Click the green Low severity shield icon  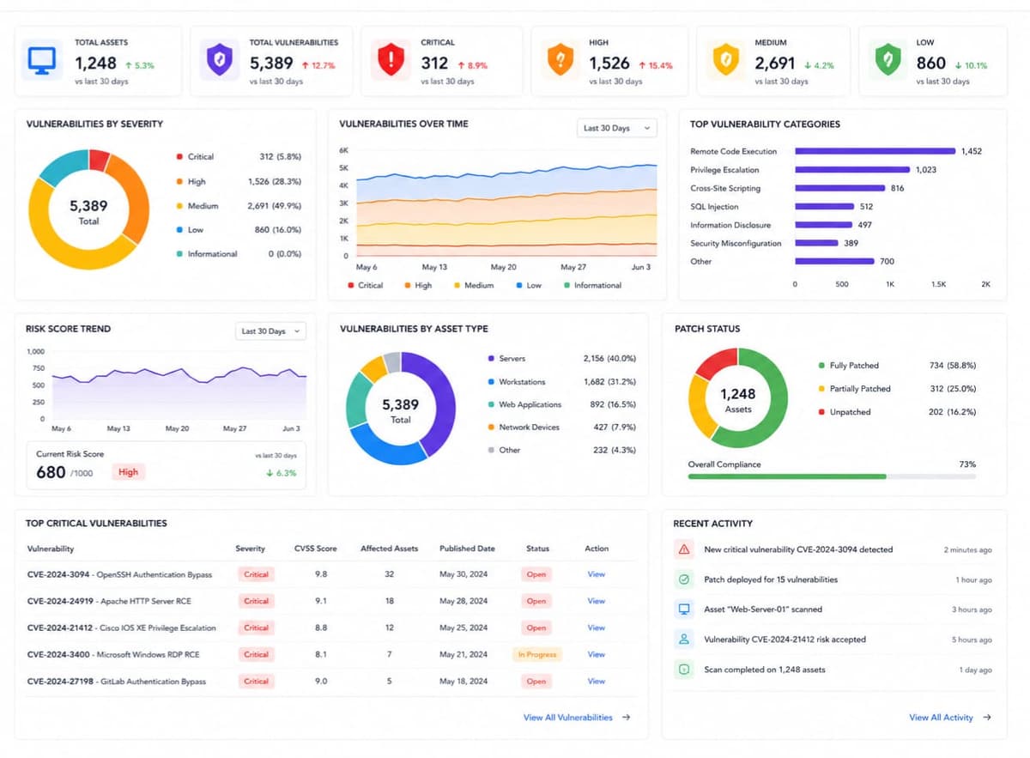coord(887,60)
